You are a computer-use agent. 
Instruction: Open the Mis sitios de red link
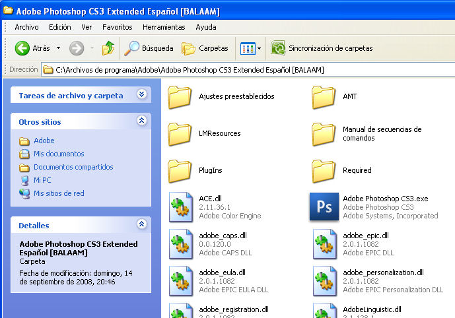tap(59, 193)
